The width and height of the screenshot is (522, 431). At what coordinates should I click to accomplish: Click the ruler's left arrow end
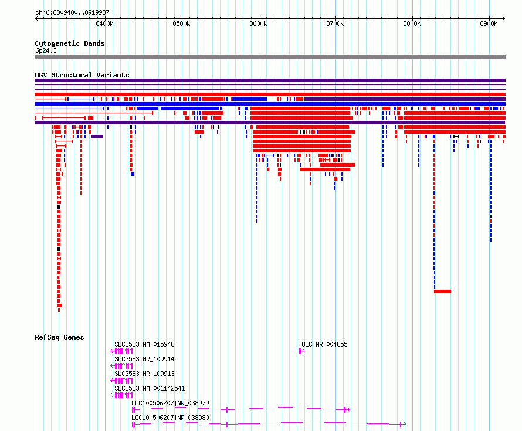pyautogui.click(x=36, y=18)
